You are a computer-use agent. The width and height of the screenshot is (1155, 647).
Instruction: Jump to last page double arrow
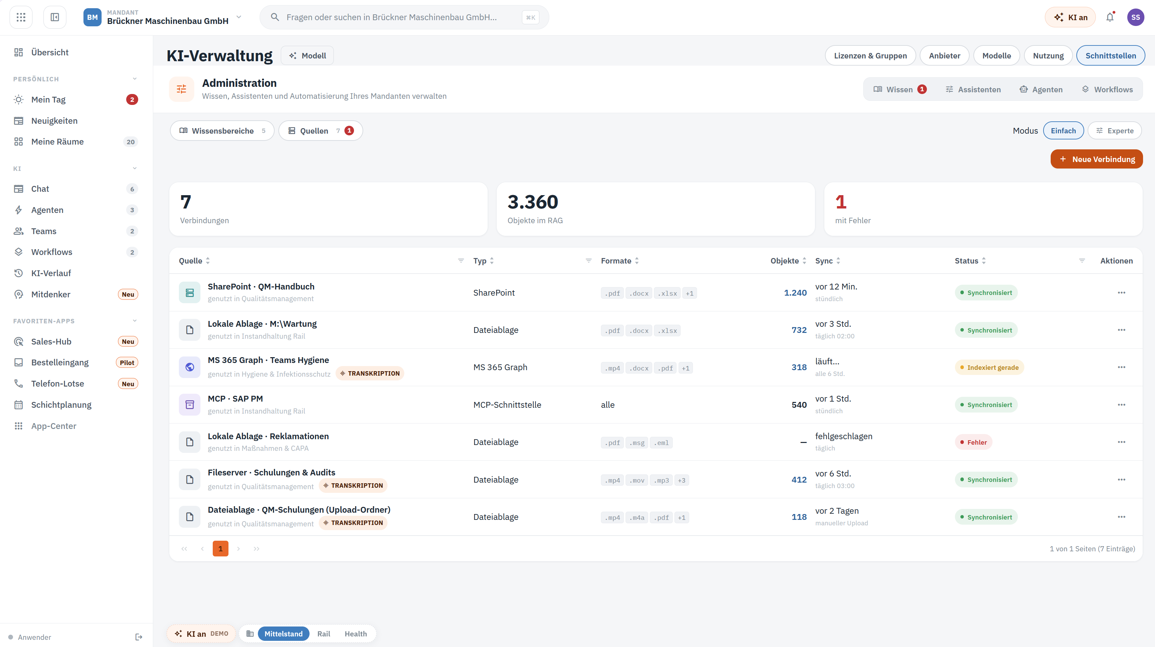pyautogui.click(x=257, y=549)
